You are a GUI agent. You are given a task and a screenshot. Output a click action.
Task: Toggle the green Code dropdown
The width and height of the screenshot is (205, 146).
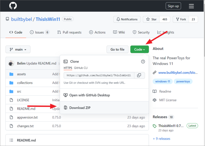click(x=139, y=49)
